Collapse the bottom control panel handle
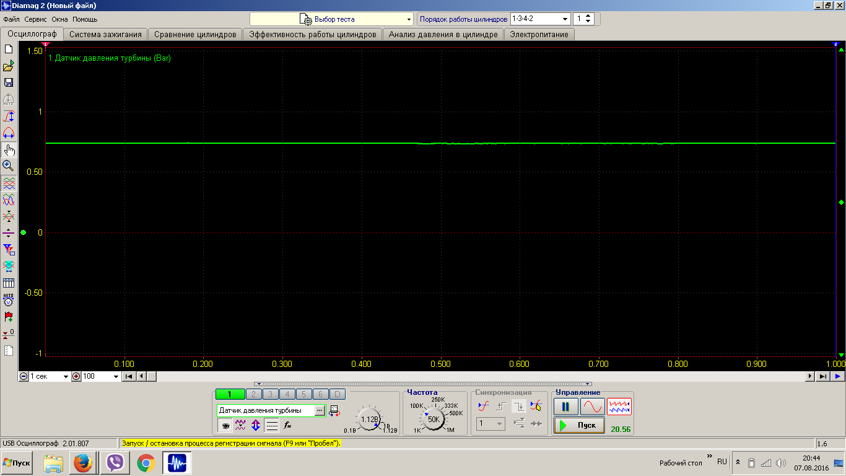 tap(423, 384)
